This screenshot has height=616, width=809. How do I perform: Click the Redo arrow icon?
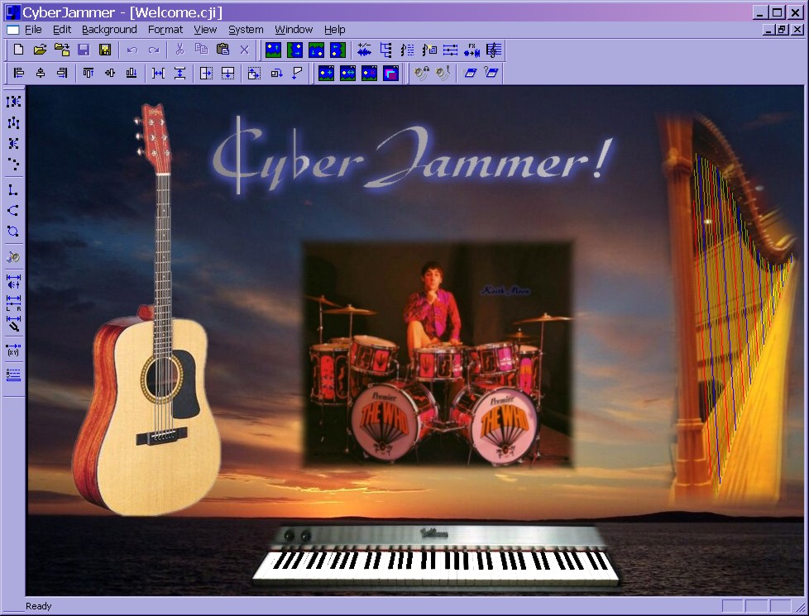154,50
